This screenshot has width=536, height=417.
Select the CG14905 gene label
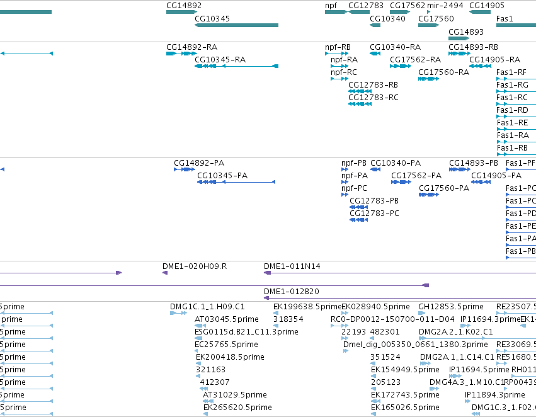tap(487, 6)
